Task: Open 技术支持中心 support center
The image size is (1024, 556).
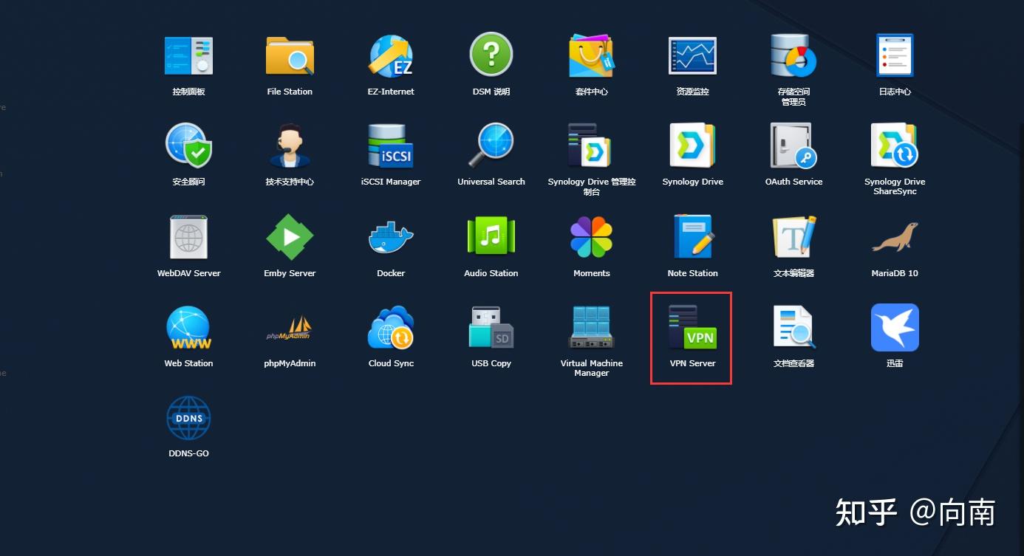Action: (290, 145)
